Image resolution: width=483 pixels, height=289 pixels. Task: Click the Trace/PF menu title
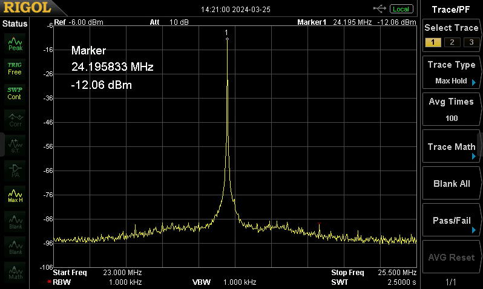452,9
